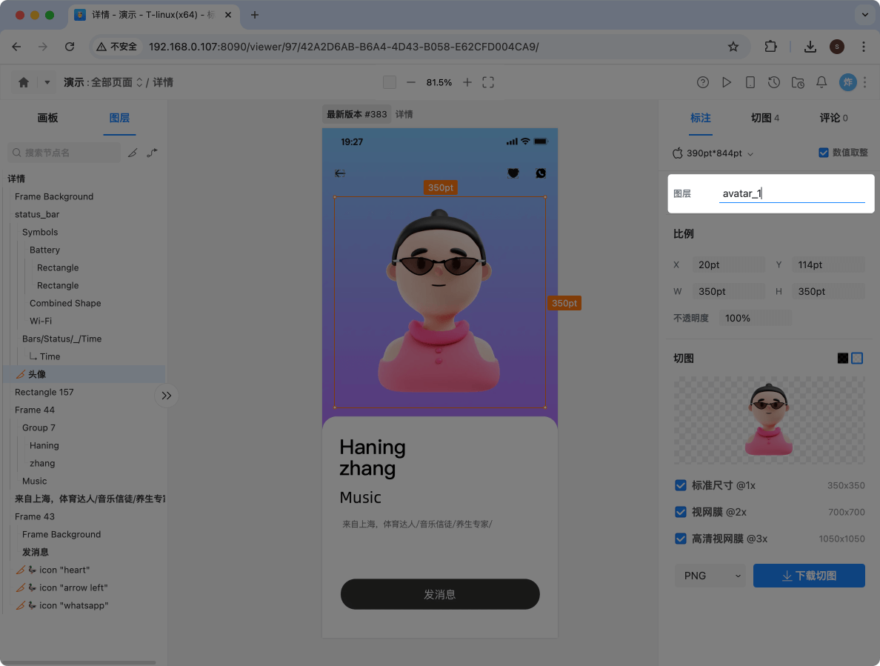Open the help icon in the top toolbar

[703, 82]
